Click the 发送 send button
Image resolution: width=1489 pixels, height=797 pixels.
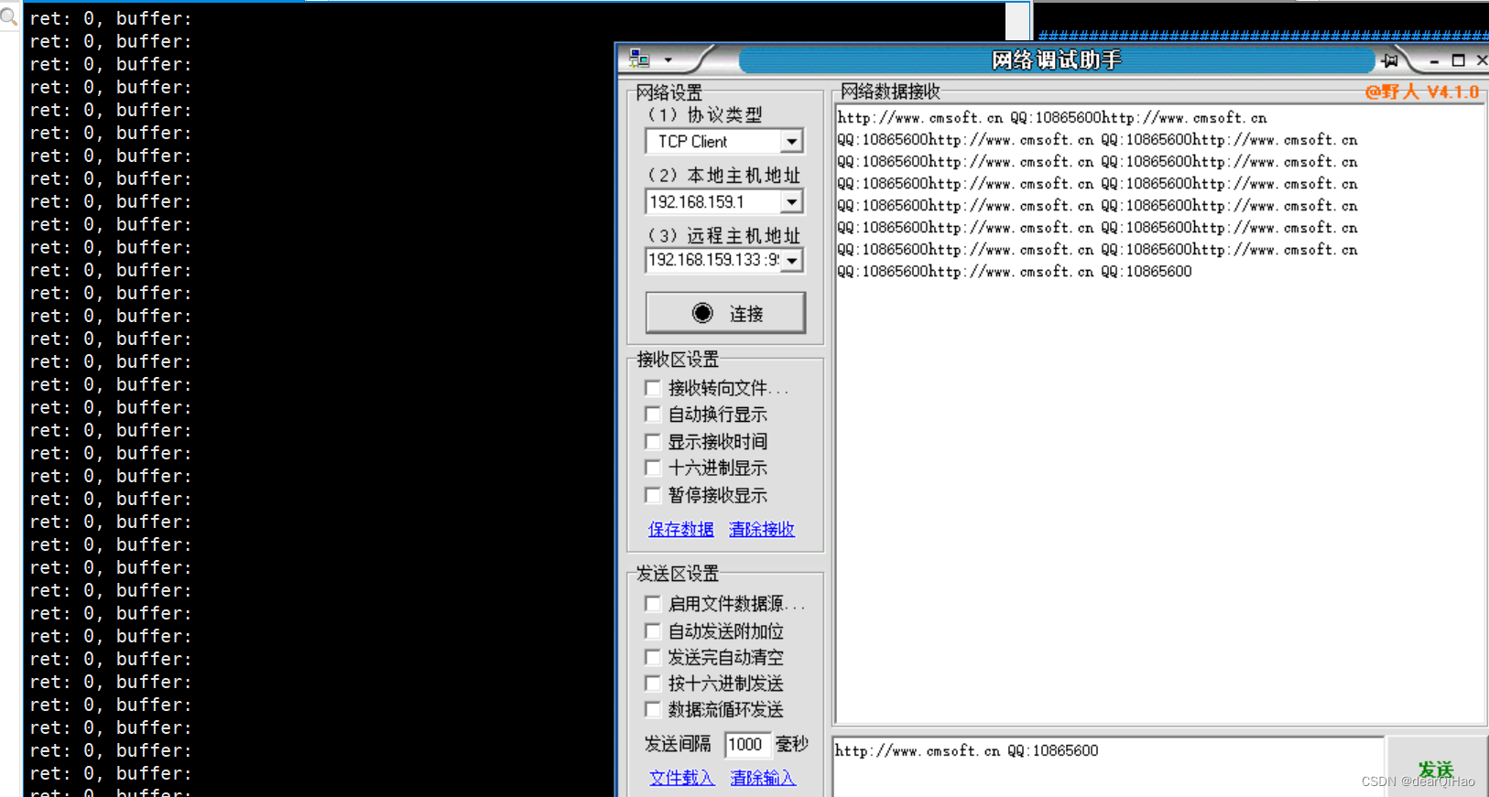(x=1436, y=767)
